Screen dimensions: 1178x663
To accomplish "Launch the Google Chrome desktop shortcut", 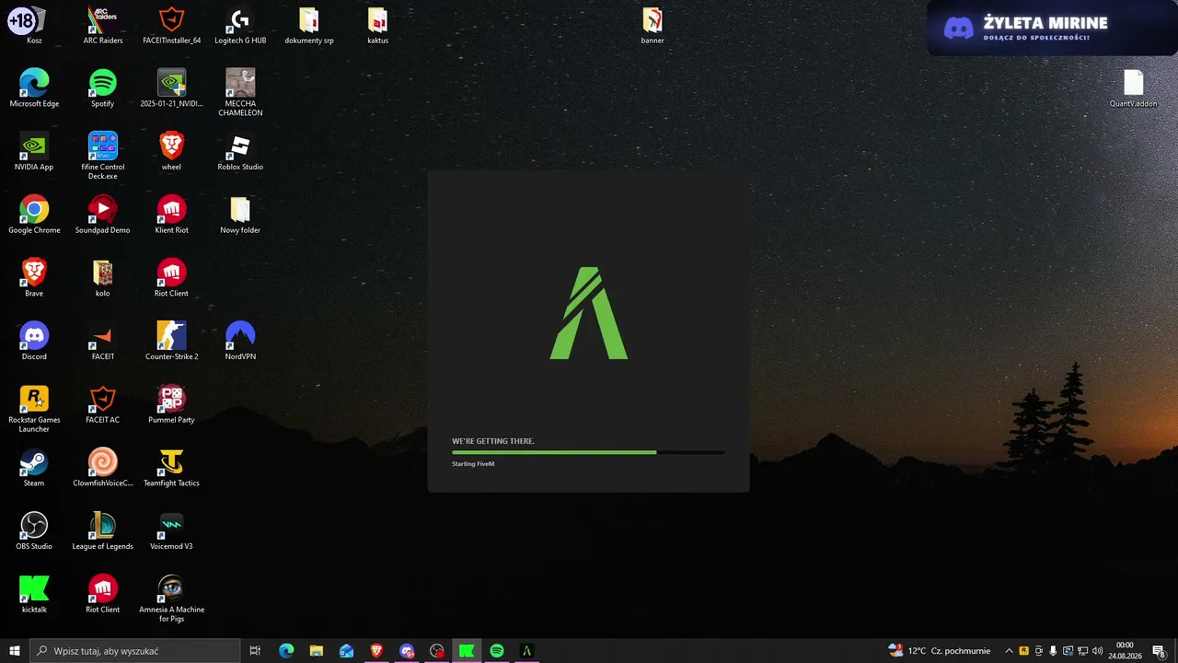I will 34,215.
